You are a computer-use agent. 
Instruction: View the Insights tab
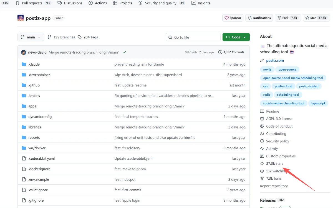coord(201,3)
